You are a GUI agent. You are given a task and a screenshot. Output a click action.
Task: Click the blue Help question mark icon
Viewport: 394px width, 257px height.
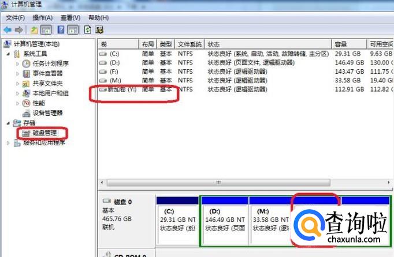(60, 29)
